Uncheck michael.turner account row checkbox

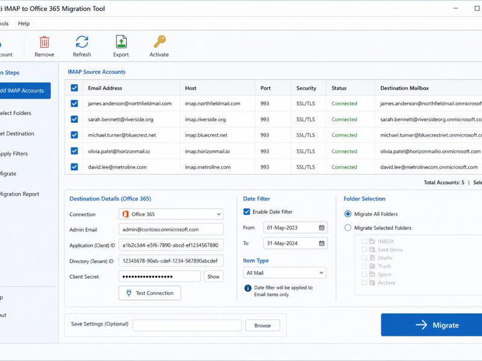pyautogui.click(x=74, y=135)
